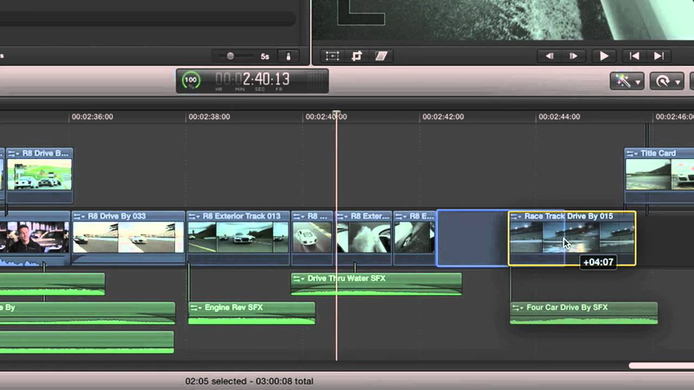
Task: Click the horizontal timeline scrollbar
Action: (661, 366)
